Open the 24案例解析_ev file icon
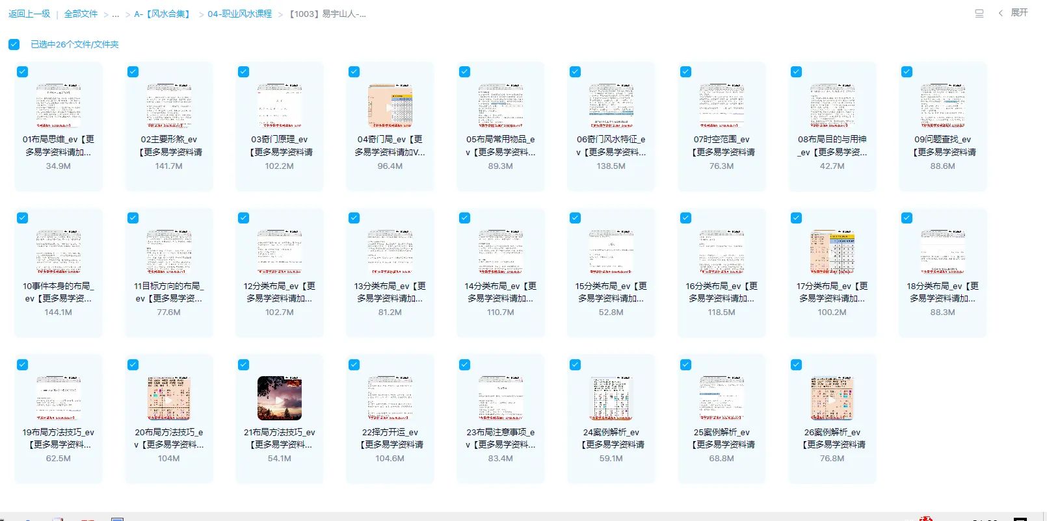1047x521 pixels. click(x=611, y=398)
